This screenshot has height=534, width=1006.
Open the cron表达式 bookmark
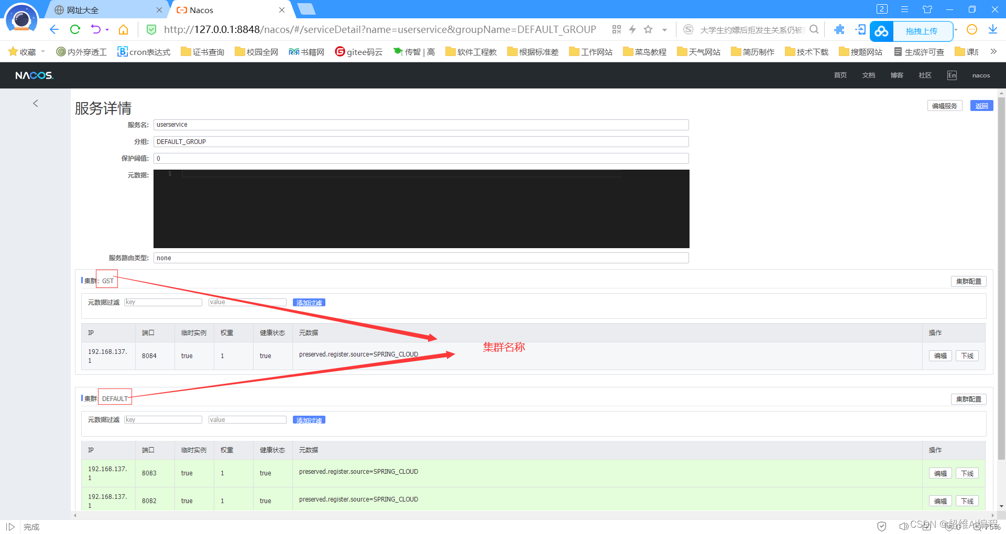pos(144,52)
